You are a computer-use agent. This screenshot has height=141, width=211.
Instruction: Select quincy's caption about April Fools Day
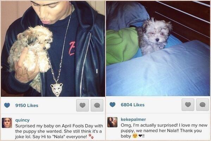59,131
